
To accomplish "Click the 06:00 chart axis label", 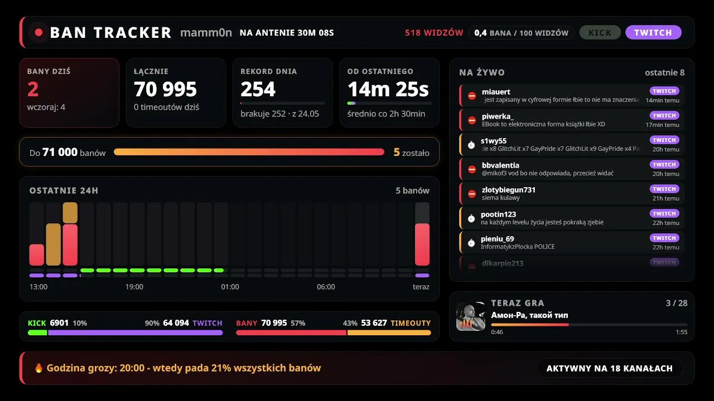I will click(326, 287).
